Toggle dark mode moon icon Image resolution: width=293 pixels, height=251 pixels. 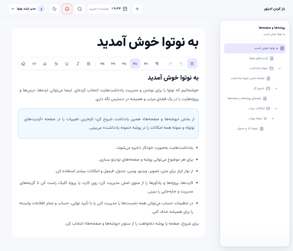tap(54, 9)
